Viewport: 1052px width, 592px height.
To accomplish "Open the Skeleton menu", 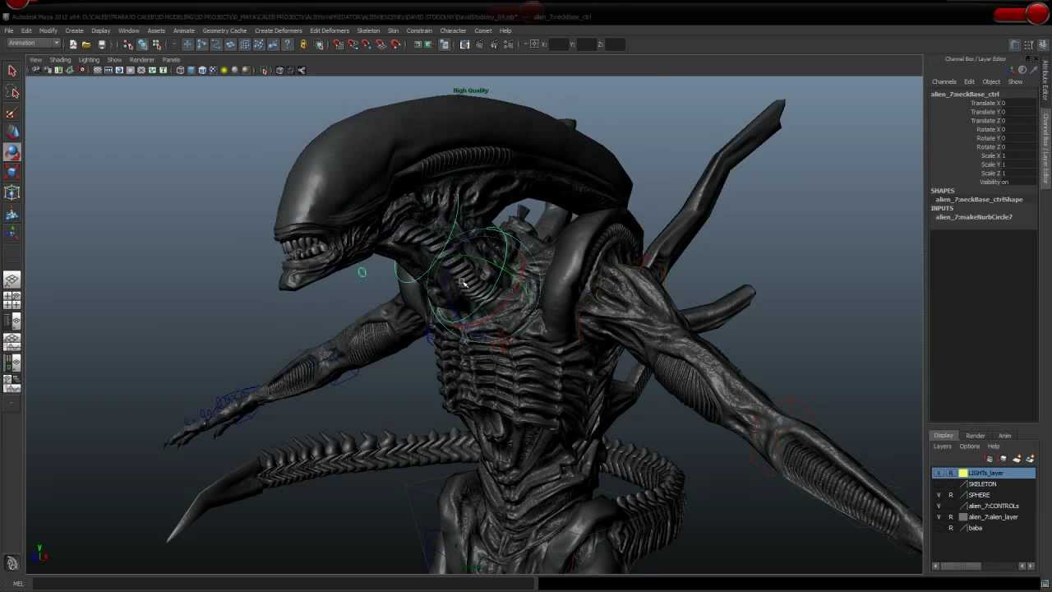I will point(368,30).
